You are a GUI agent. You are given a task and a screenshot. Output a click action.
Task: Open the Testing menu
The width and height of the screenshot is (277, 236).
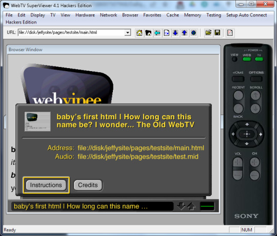tap(214, 15)
